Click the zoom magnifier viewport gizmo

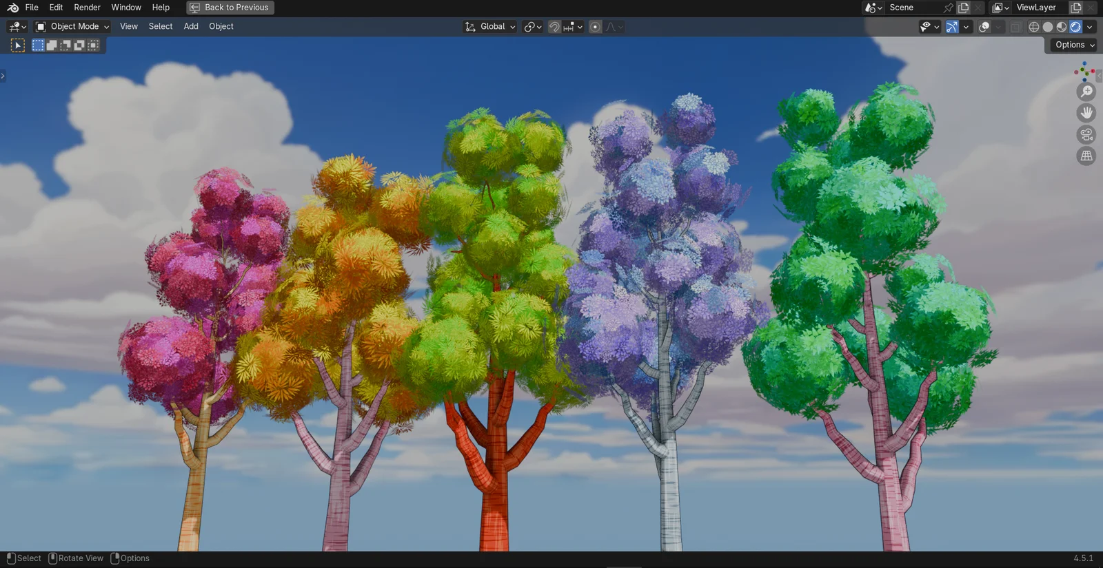[1086, 92]
